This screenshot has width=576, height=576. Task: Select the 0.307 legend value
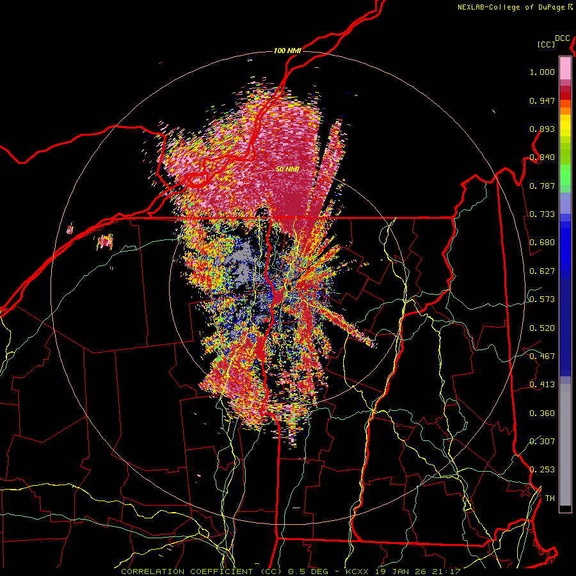pos(542,442)
